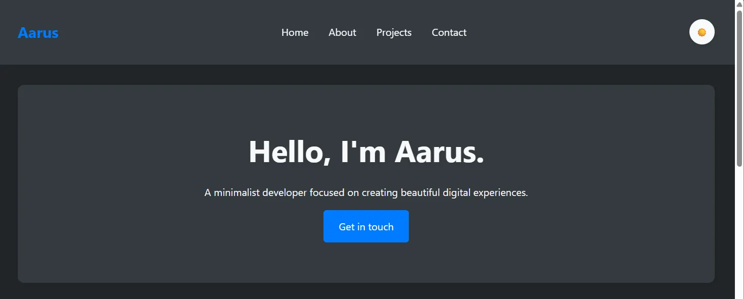
Task: Open the Home nav item
Action: point(295,32)
